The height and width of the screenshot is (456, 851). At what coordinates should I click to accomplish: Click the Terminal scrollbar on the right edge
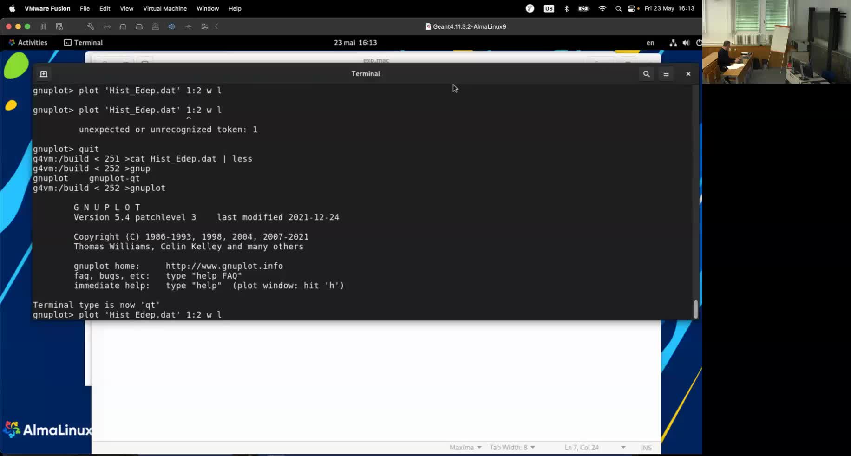[695, 306]
